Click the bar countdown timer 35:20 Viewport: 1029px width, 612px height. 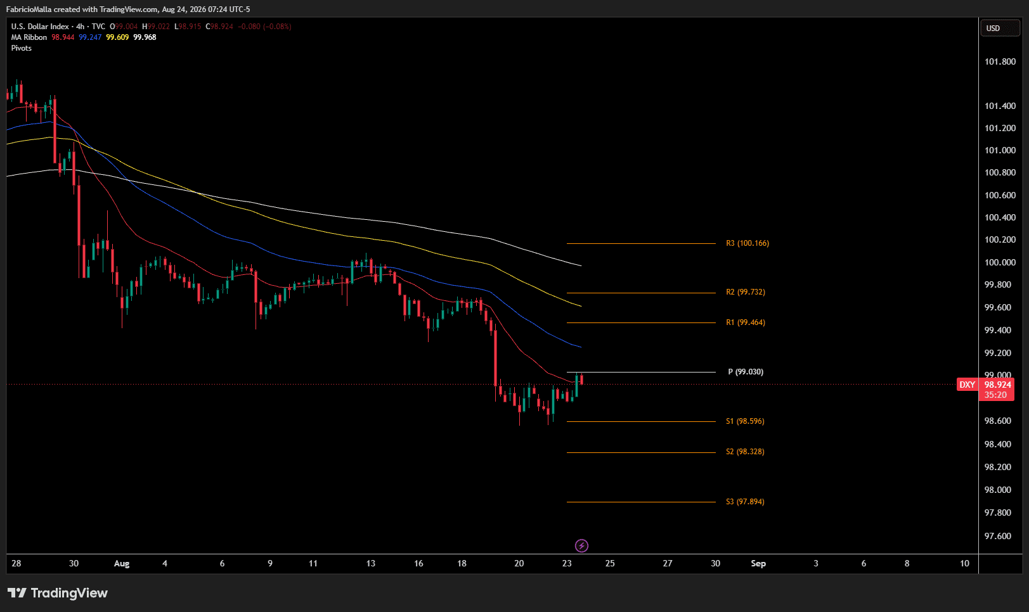995,395
